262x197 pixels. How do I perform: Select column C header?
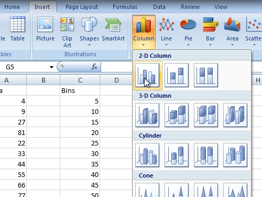80,80
